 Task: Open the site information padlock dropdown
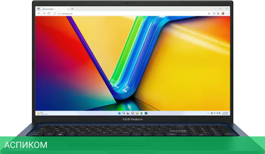(54, 13)
